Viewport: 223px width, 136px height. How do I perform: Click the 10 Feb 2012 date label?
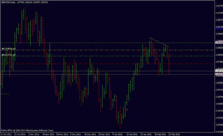pyautogui.click(x=160, y=134)
